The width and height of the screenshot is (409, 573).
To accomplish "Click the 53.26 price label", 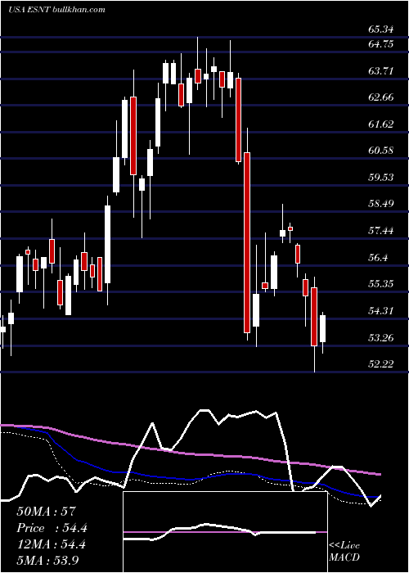I will pos(381,337).
